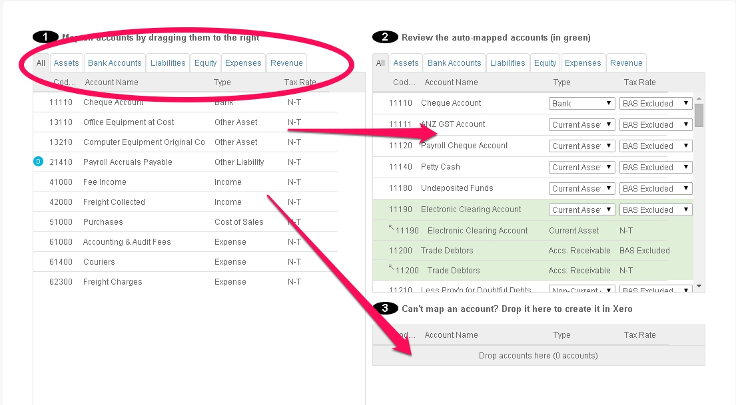Viewport: 736px width, 405px height.
Task: Open the Tax Rate dropdown for ANZ GST Account
Action: pos(655,125)
